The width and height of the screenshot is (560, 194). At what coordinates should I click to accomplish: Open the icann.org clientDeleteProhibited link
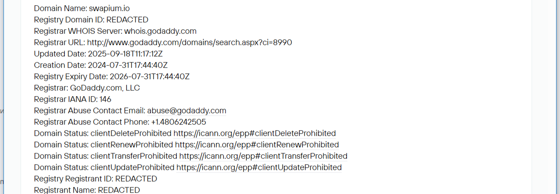[255, 133]
